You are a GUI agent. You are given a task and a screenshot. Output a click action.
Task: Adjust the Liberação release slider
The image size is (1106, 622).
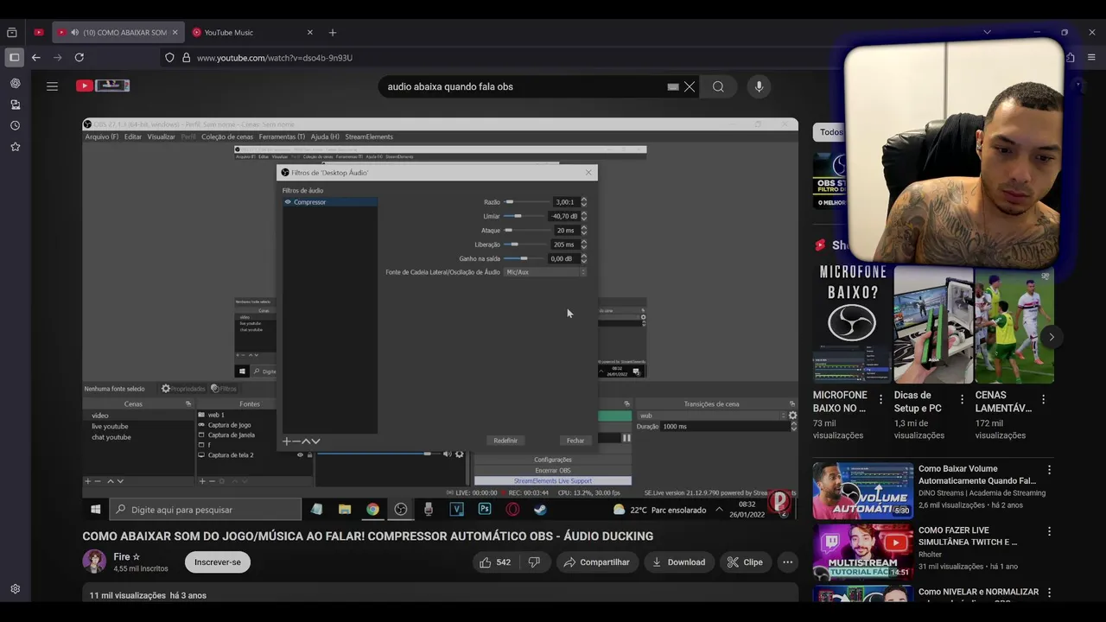pos(524,244)
